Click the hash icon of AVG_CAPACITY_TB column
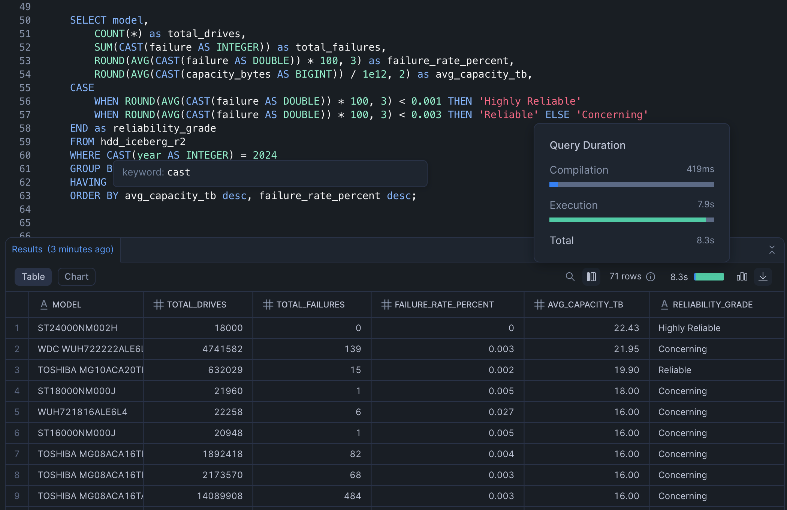Viewport: 787px width, 510px height. click(x=539, y=304)
